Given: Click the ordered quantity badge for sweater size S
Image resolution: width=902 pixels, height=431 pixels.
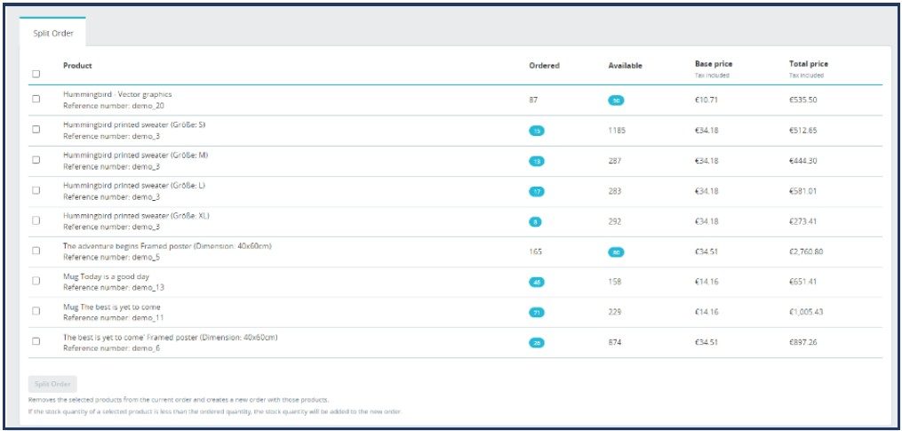Looking at the screenshot, I should coord(537,131).
